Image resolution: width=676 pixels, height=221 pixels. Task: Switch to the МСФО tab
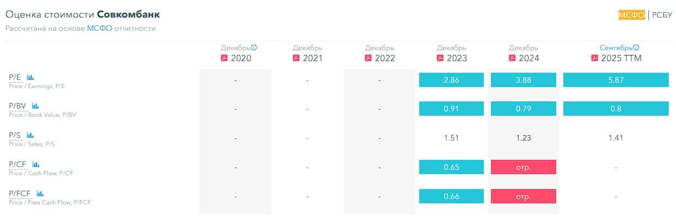pos(631,15)
